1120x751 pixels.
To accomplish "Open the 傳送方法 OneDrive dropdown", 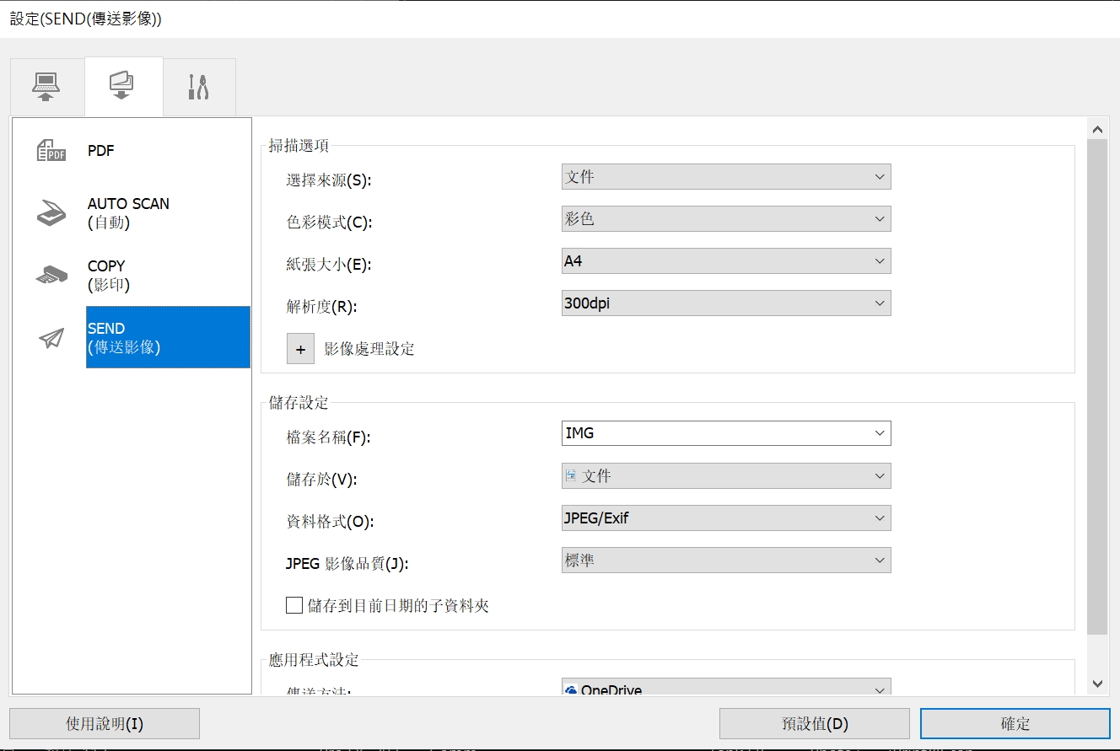I will (726, 688).
